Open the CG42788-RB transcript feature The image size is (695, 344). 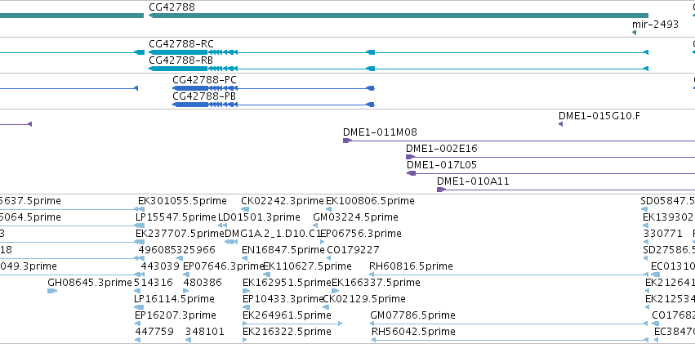click(399, 69)
